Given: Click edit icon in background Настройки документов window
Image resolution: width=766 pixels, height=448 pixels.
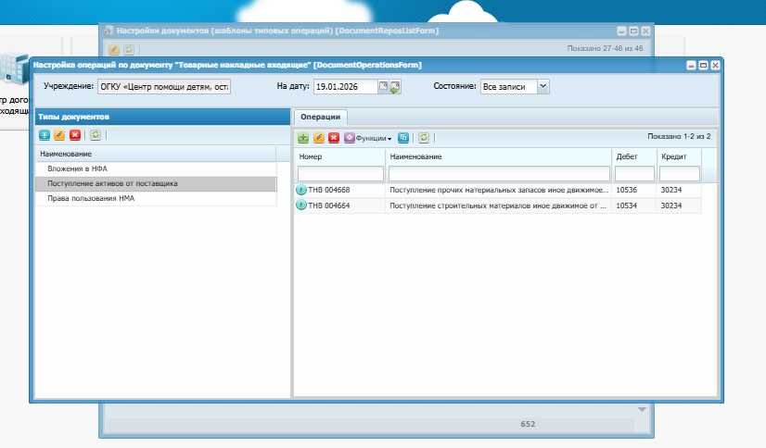Looking at the screenshot, I should coord(114,49).
